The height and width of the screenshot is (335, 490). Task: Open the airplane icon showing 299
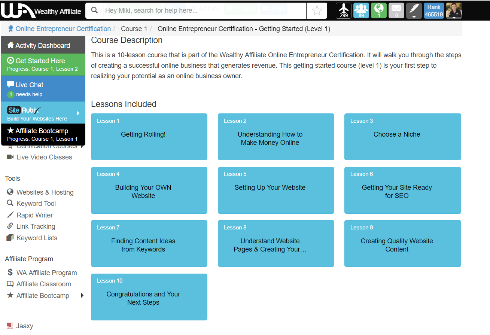344,10
